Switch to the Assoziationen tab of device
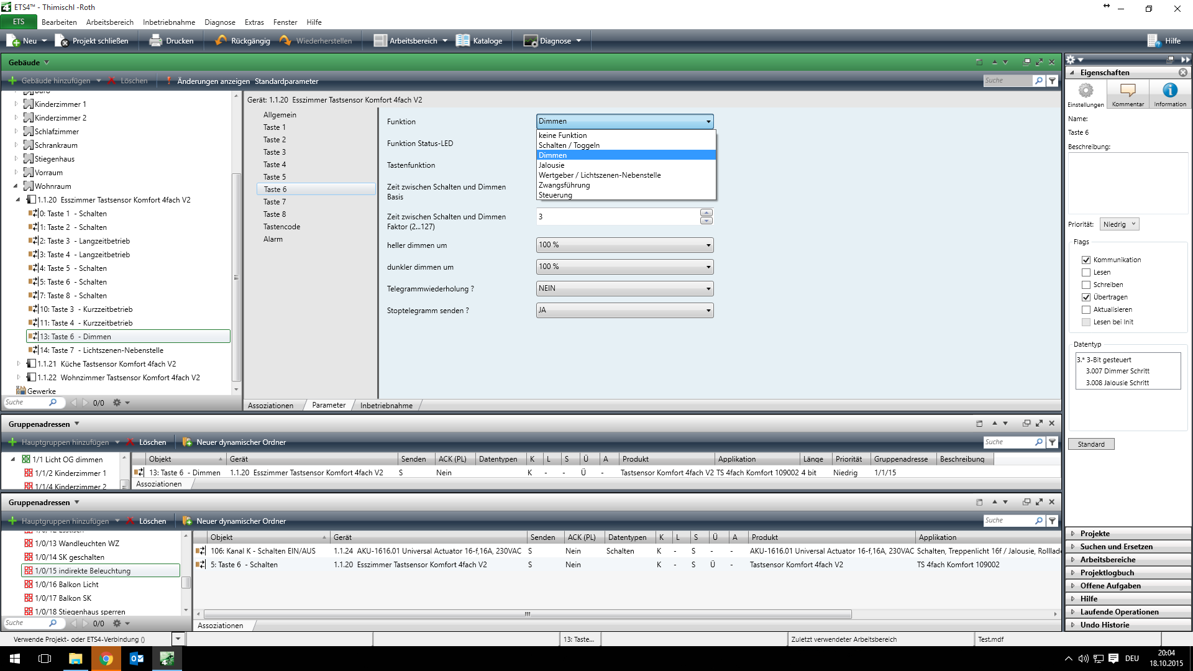The width and height of the screenshot is (1193, 671). (270, 406)
